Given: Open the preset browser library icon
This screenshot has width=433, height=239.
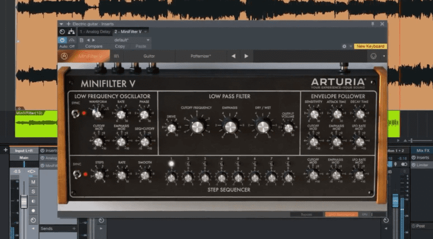Looking at the screenshot, I should 116,56.
